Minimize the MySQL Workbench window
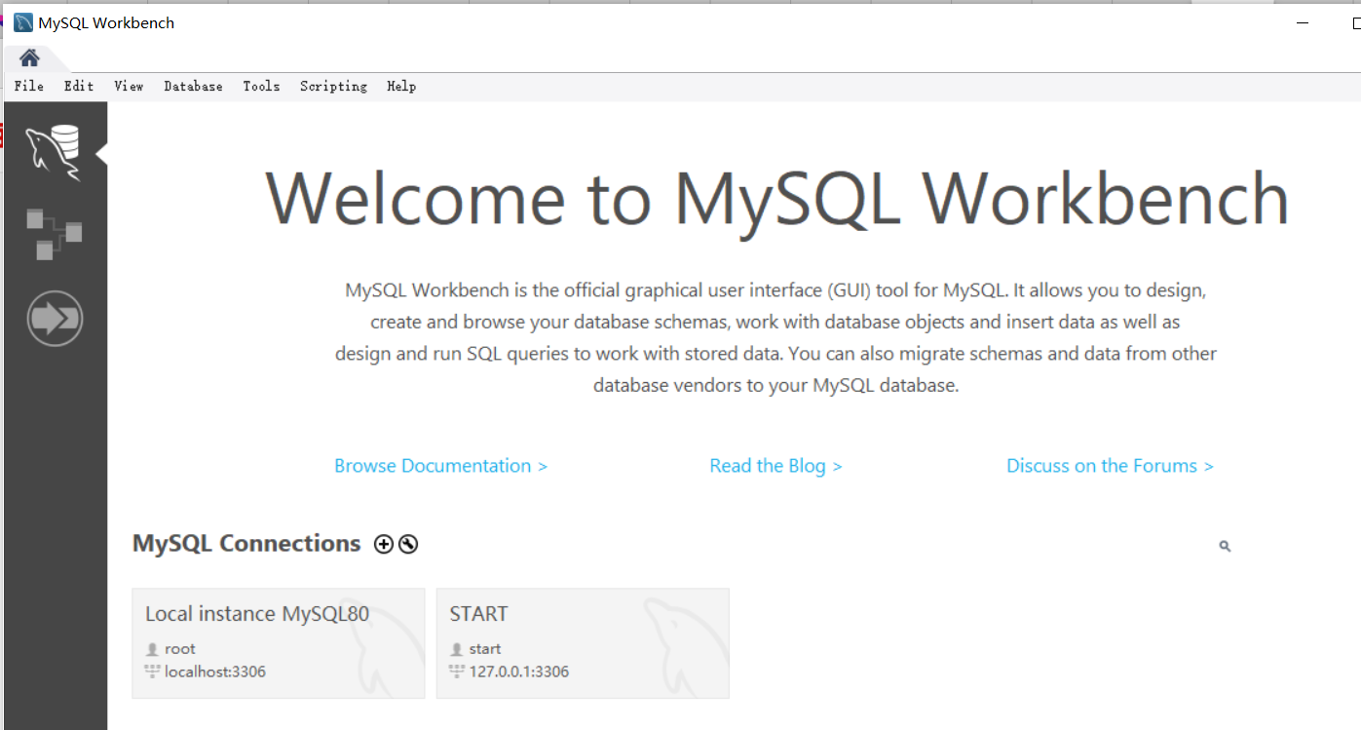This screenshot has height=730, width=1361. [x=1304, y=22]
